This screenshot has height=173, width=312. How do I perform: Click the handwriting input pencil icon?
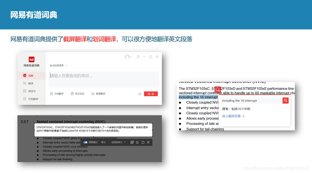pyautogui.click(x=140, y=94)
